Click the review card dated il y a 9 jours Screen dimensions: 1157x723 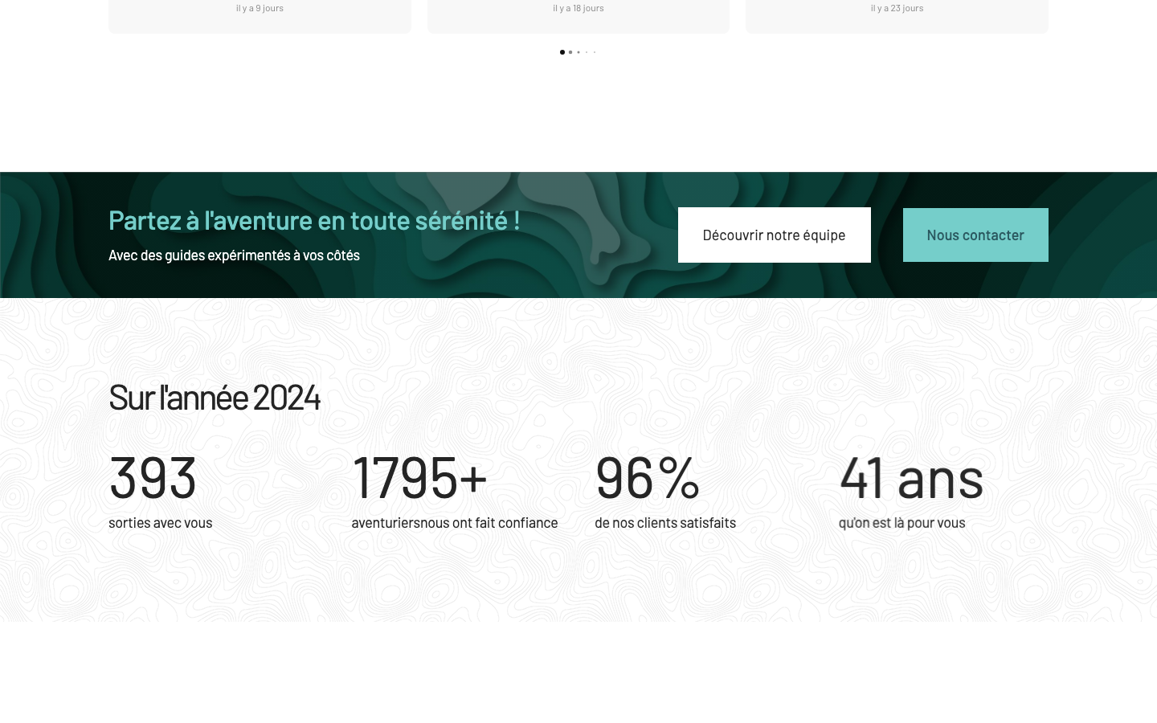260,16
